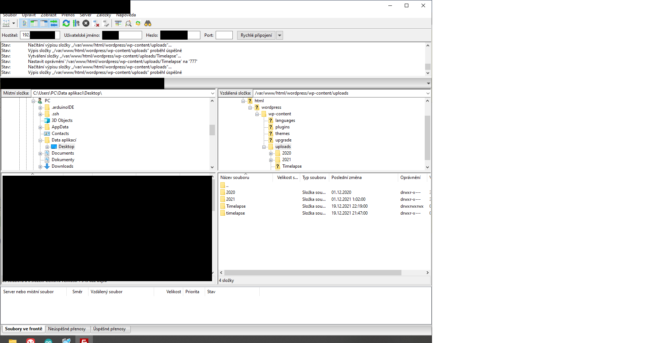The width and height of the screenshot is (667, 343).
Task: Open File Explorer from the taskbar
Action: (13, 340)
